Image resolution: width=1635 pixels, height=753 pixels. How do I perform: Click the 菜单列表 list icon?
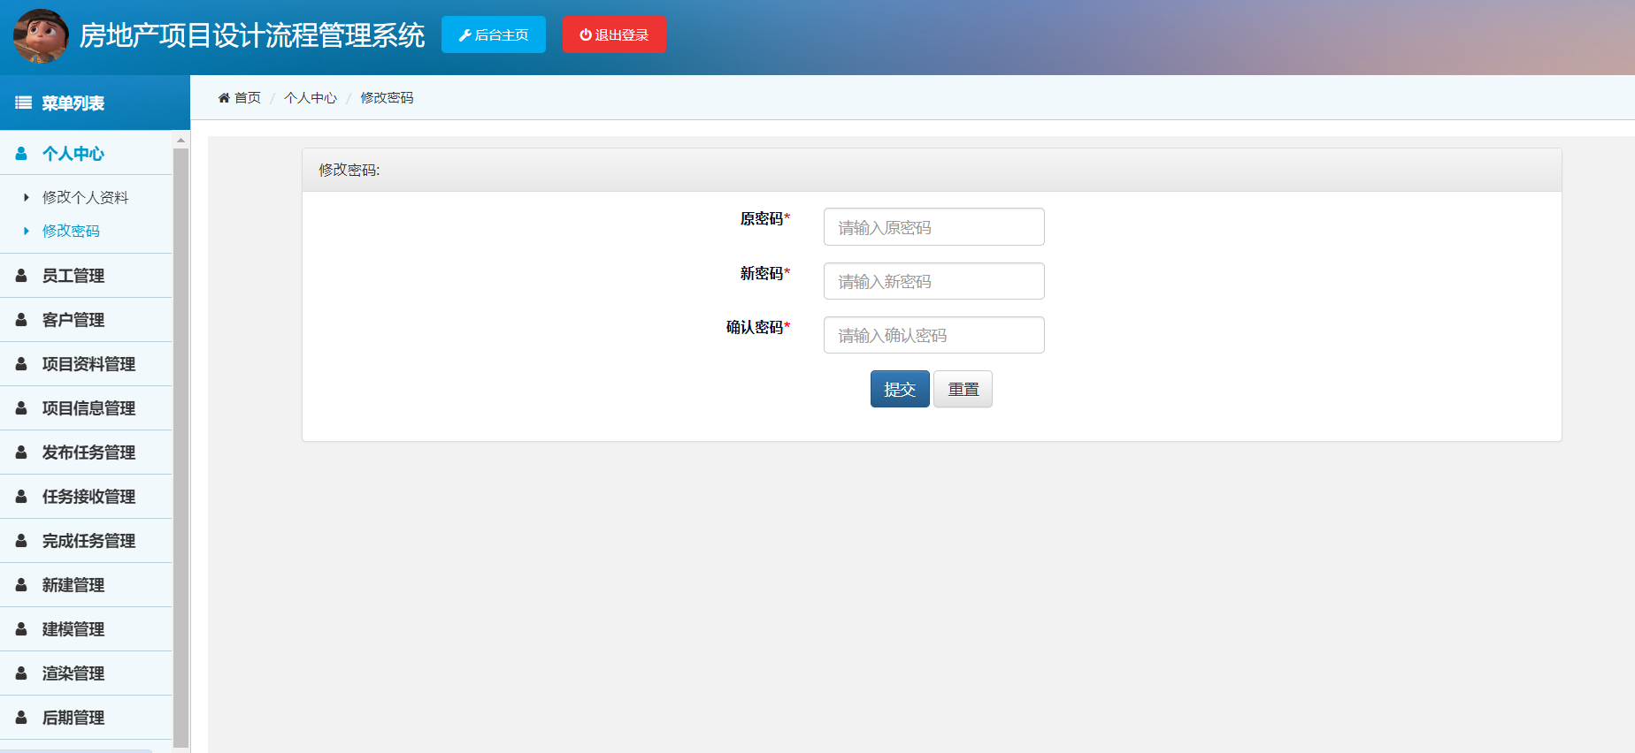pyautogui.click(x=24, y=103)
